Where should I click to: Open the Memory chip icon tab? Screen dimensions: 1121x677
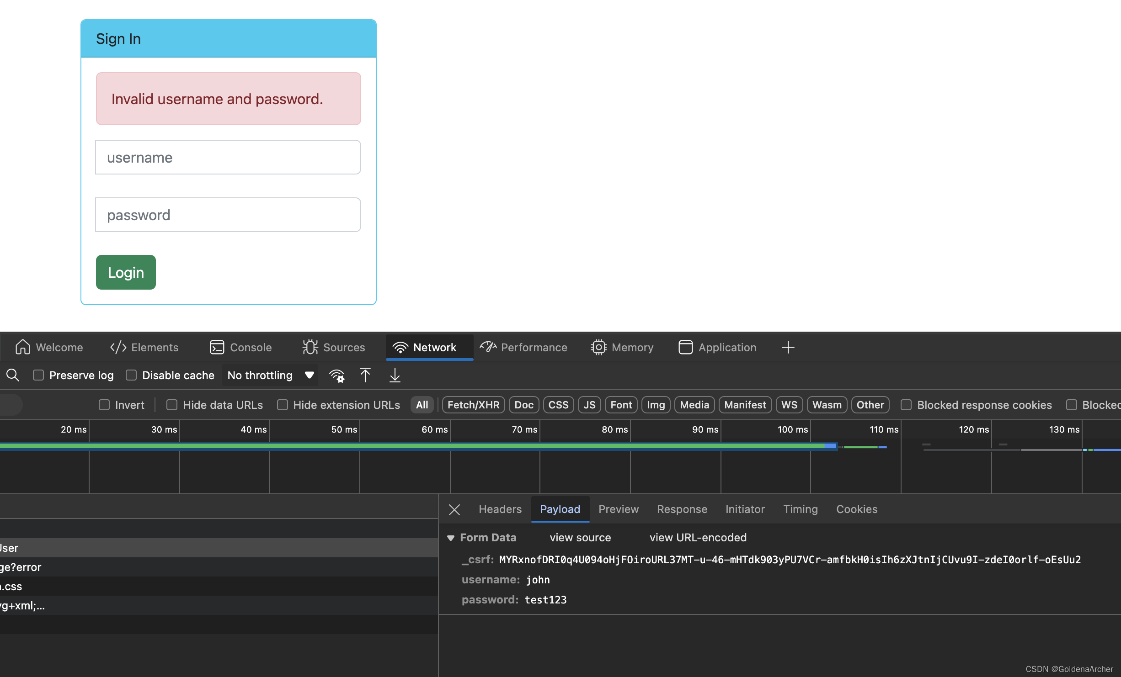pyautogui.click(x=622, y=347)
